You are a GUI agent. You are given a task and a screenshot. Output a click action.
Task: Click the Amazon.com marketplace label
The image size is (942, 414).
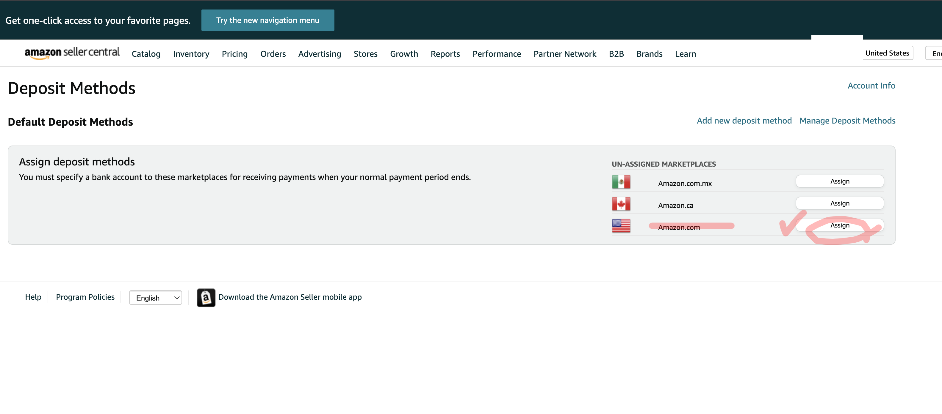pos(679,227)
